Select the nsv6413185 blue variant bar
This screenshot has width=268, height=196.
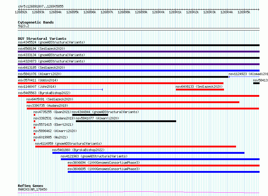(139, 71)
